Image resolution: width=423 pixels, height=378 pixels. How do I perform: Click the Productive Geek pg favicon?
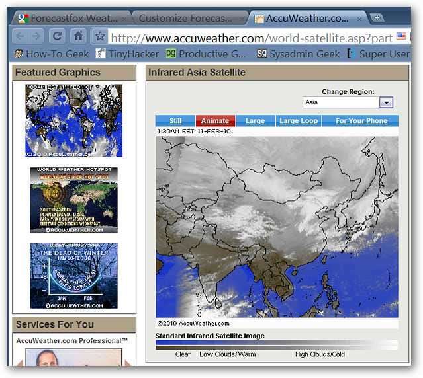(171, 54)
